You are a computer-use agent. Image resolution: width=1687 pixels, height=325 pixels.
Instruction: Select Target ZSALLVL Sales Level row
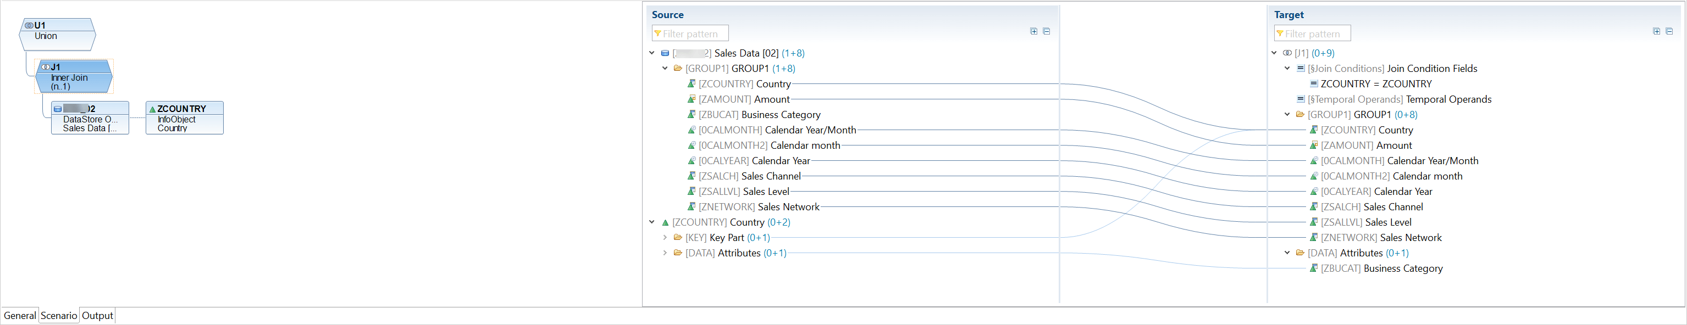coord(1360,222)
